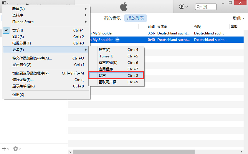Select 电视节目(T) from the menu
248x154 pixels.
click(46, 43)
